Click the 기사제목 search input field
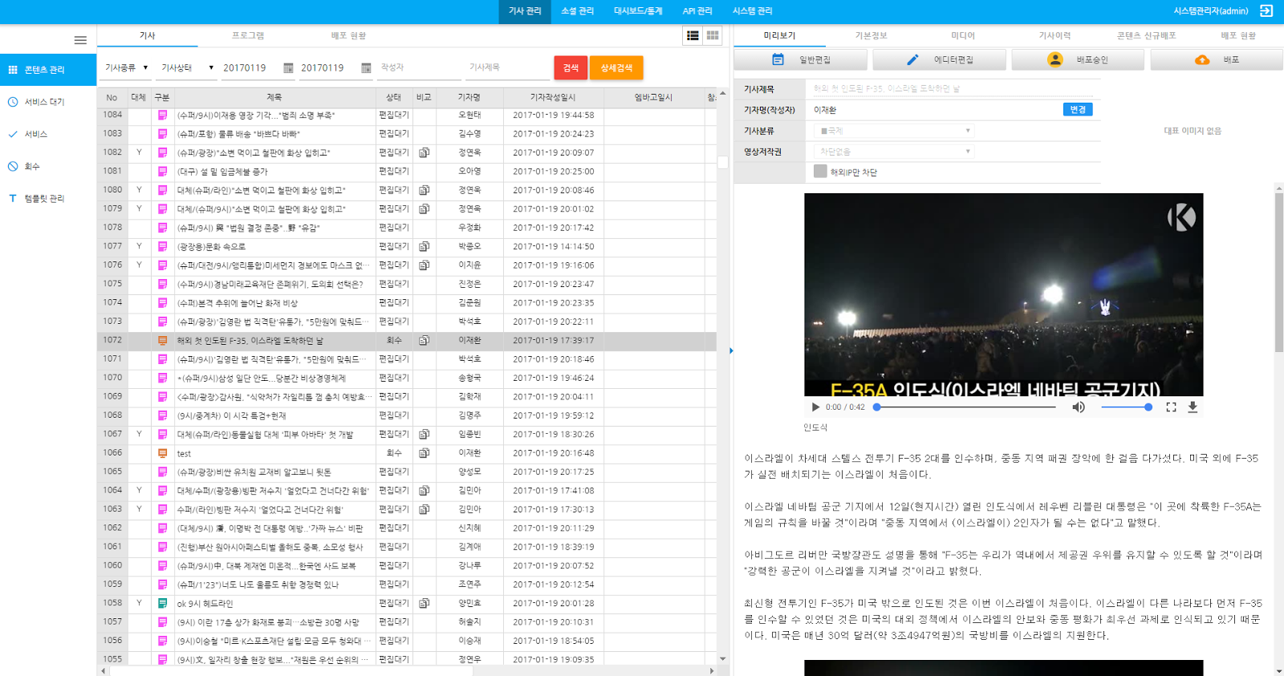This screenshot has width=1284, height=676. (507, 68)
